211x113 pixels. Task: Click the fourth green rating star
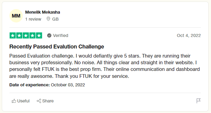[x=33, y=35]
